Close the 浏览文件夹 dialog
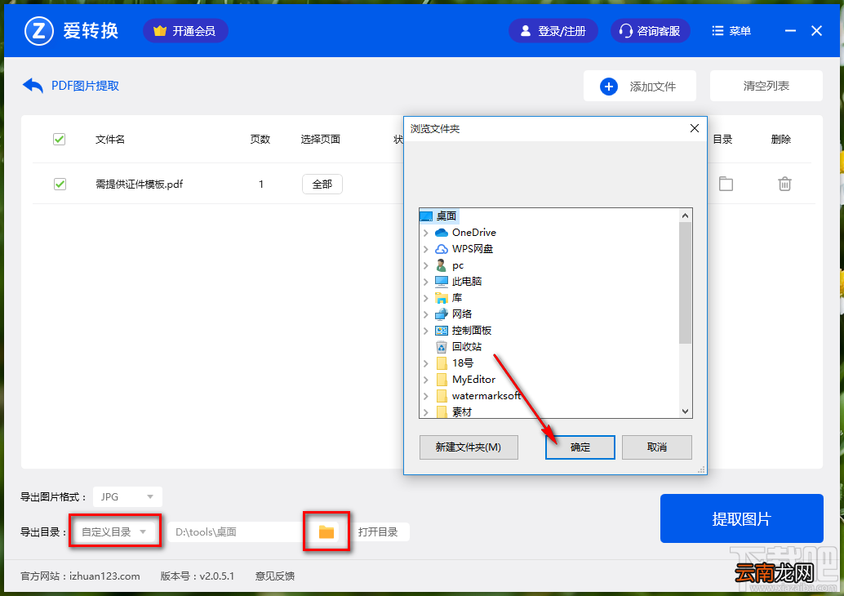 tap(695, 128)
